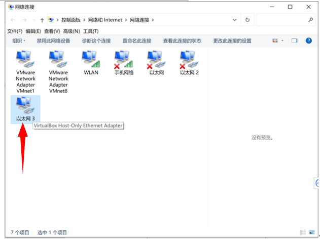This screenshot has height=243, width=320.
Task: Open the 高级(N) menu
Action: [72, 31]
